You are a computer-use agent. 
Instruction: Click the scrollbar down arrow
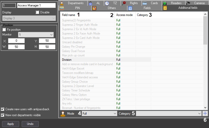coord(205,108)
